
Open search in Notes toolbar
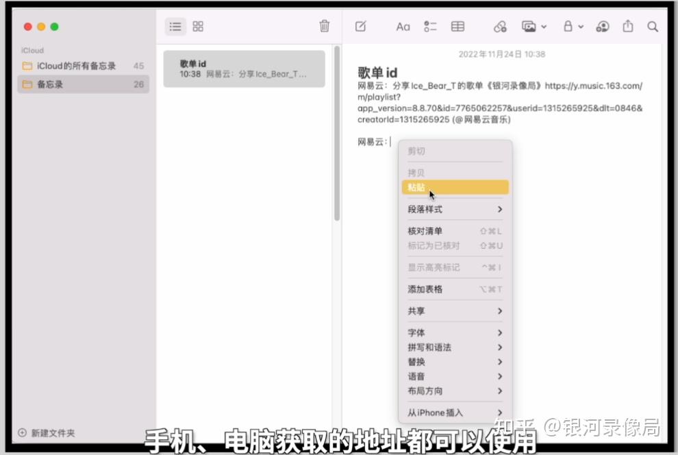pyautogui.click(x=653, y=27)
